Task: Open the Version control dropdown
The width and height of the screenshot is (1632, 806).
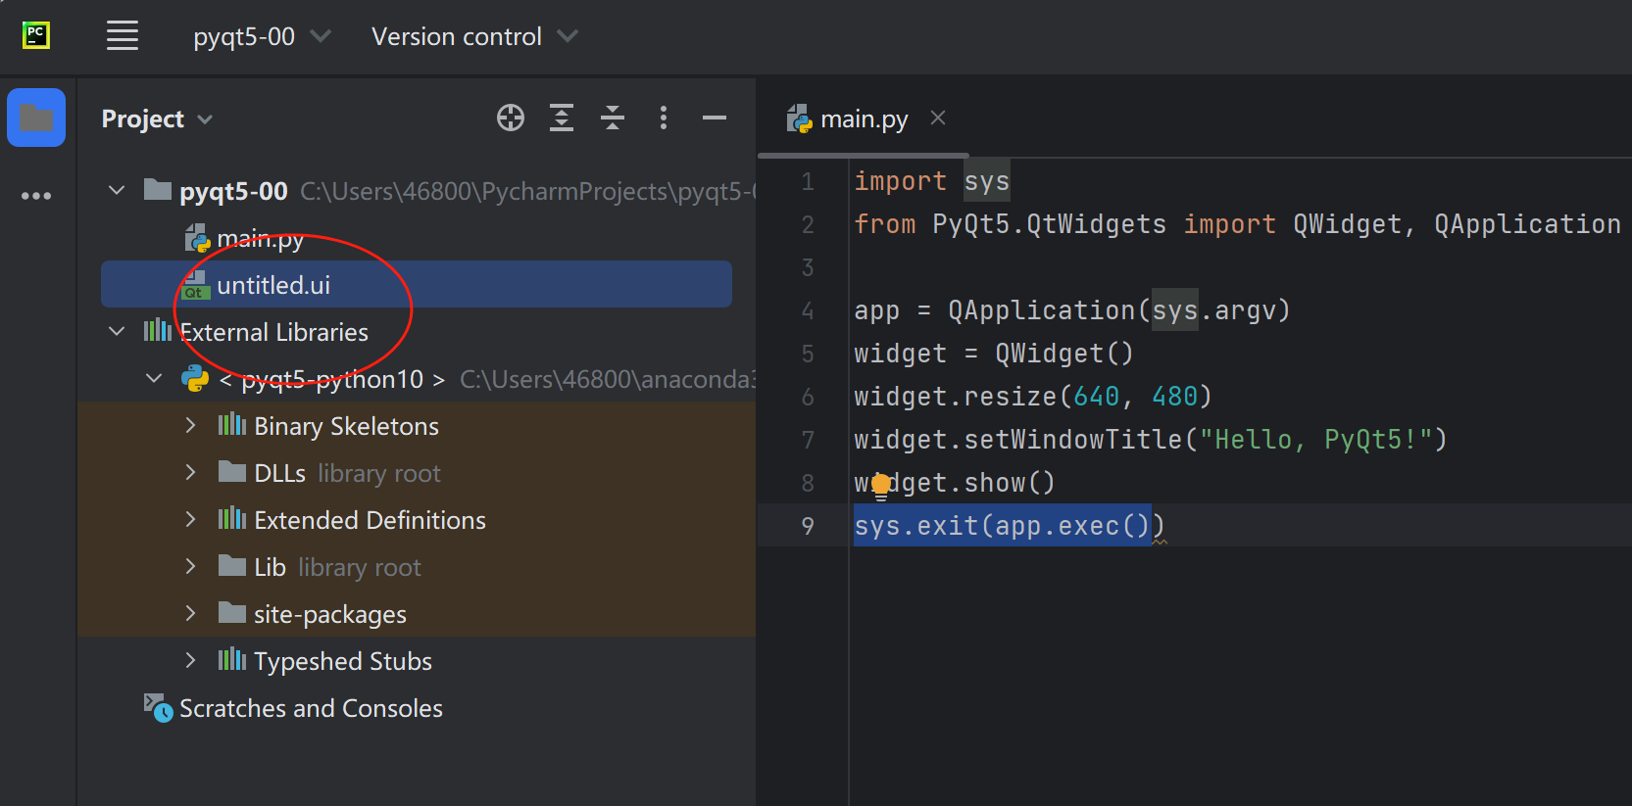Action: click(x=473, y=36)
